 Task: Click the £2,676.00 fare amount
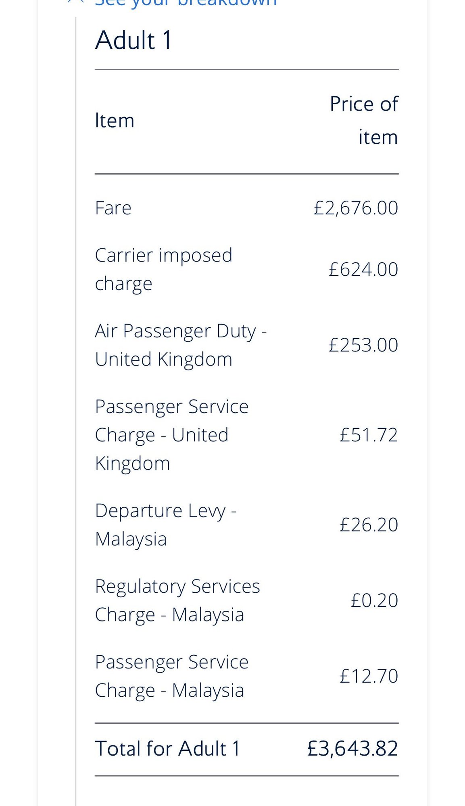pyautogui.click(x=356, y=208)
